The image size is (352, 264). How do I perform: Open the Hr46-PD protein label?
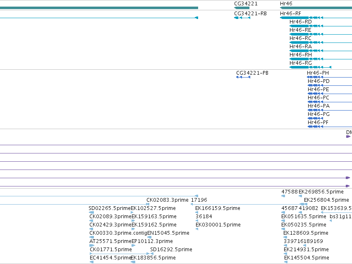pos(318,81)
